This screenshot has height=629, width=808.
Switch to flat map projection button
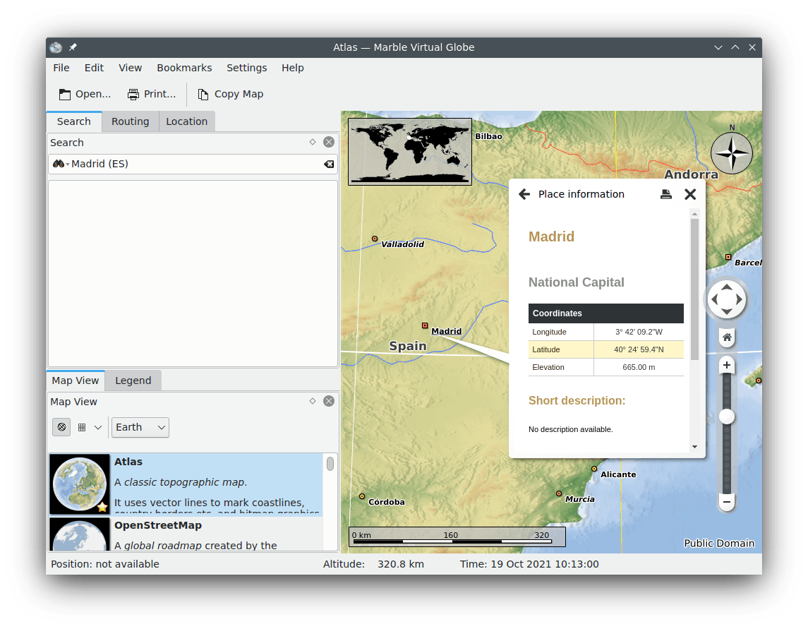[x=82, y=427]
